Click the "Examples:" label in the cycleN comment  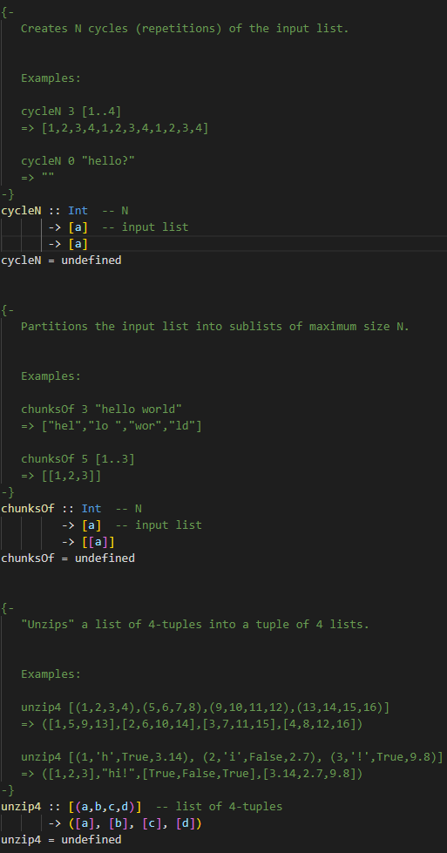tap(51, 78)
